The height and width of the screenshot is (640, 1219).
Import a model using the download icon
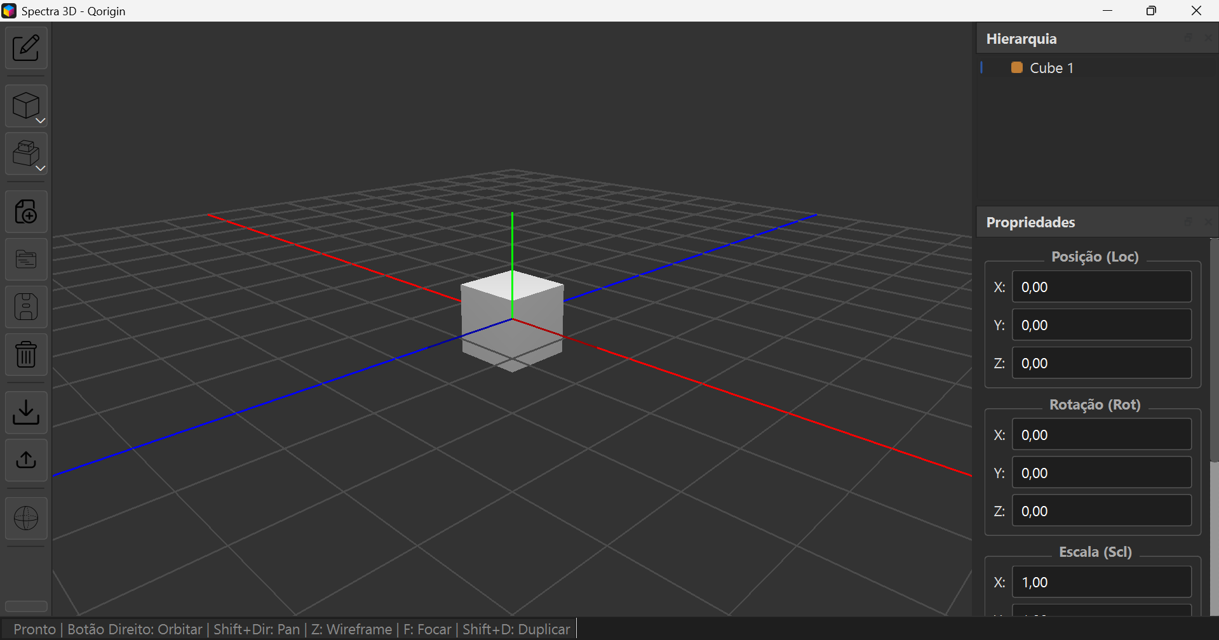pos(26,412)
